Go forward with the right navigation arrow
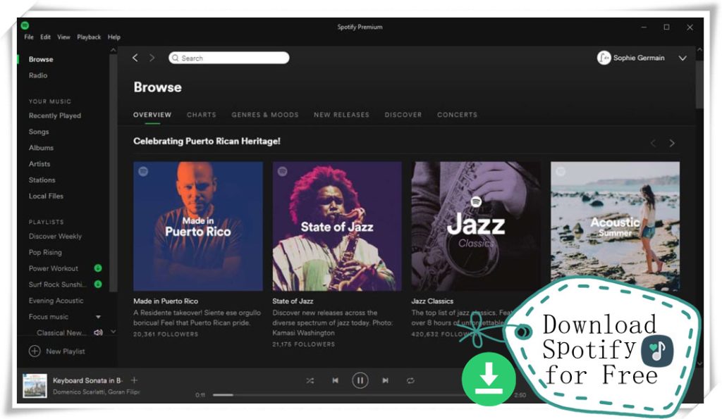This screenshot has height=419, width=722. coord(152,58)
